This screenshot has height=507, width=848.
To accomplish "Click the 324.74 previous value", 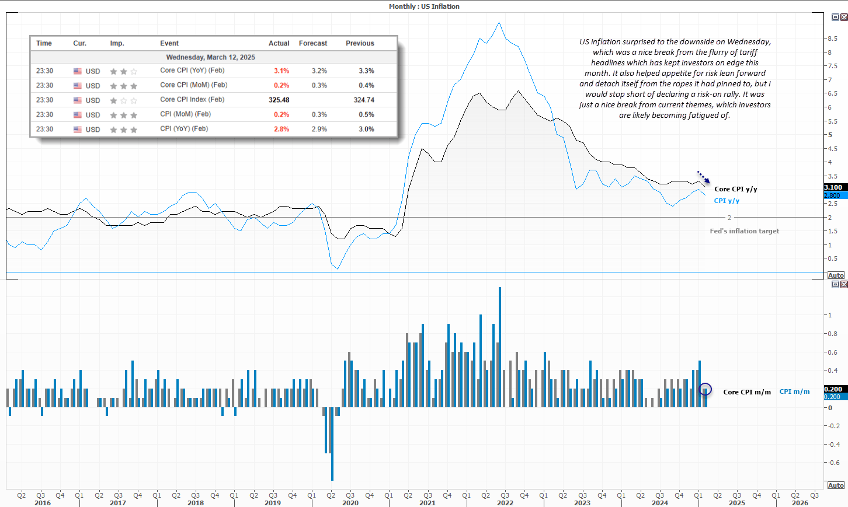I will pyautogui.click(x=364, y=100).
